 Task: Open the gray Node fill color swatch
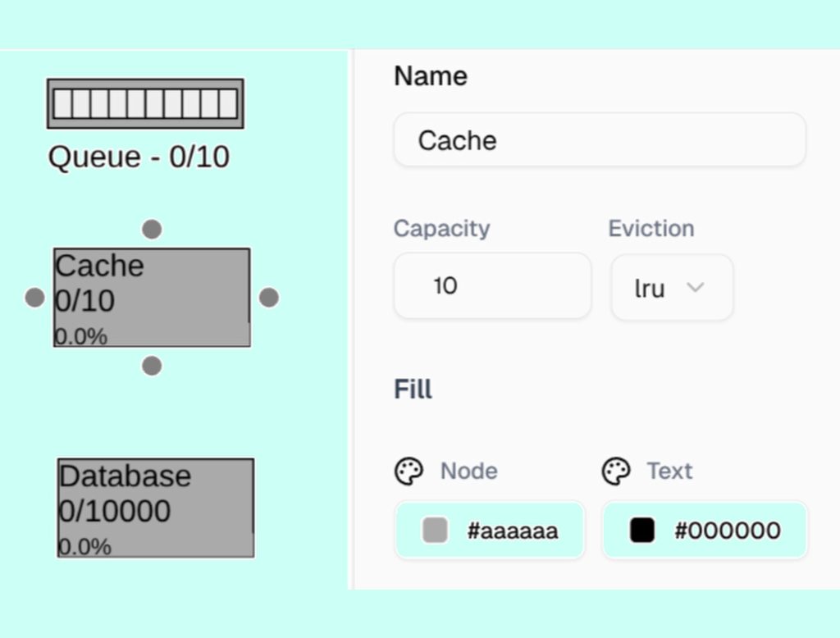point(435,531)
